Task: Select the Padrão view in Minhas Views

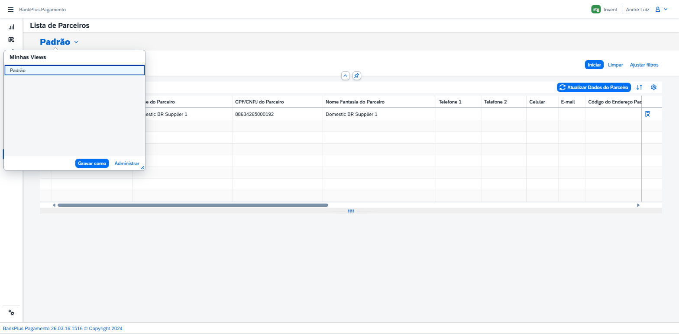Action: tap(74, 70)
